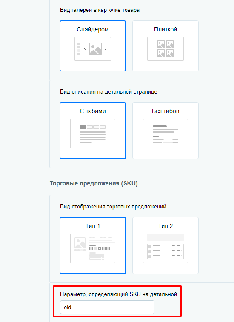Choose the С табами description option

(93, 131)
